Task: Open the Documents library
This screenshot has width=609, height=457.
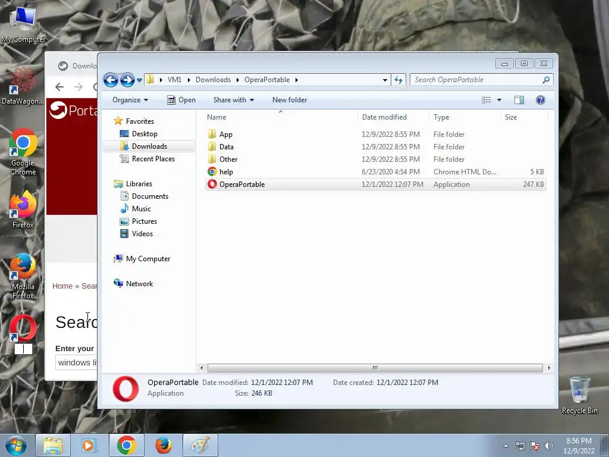Action: (150, 196)
